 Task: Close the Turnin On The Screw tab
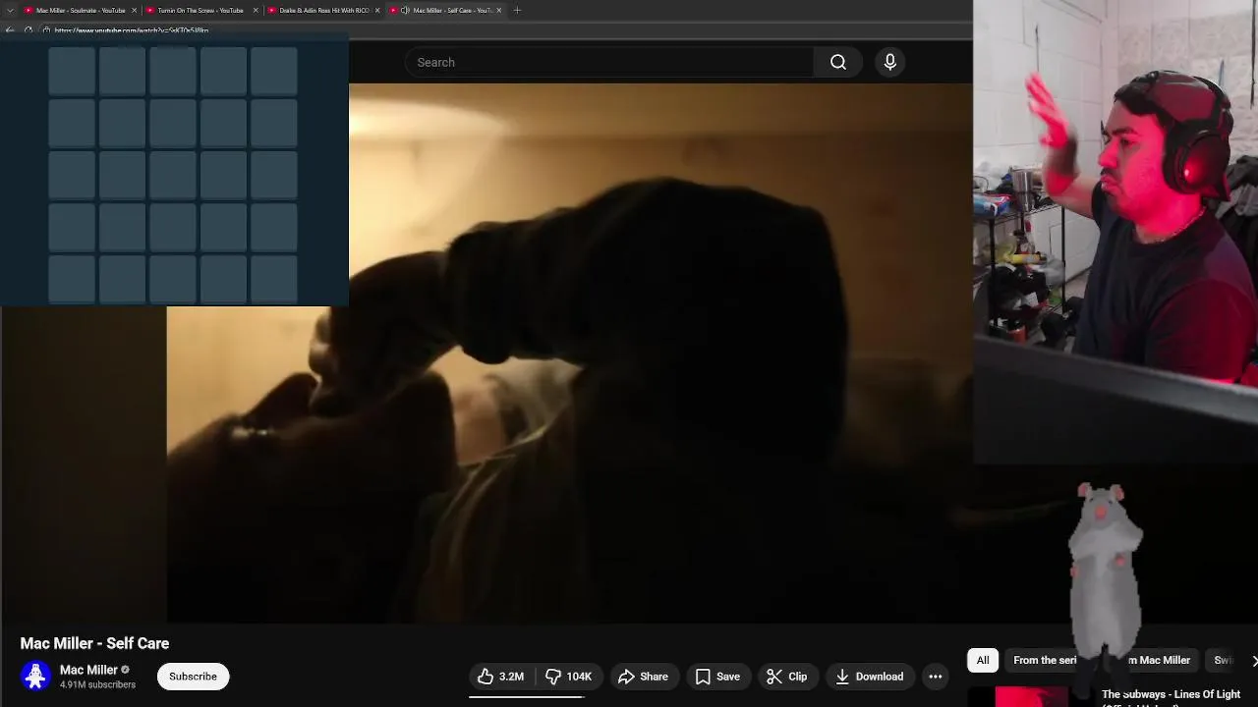coord(256,10)
